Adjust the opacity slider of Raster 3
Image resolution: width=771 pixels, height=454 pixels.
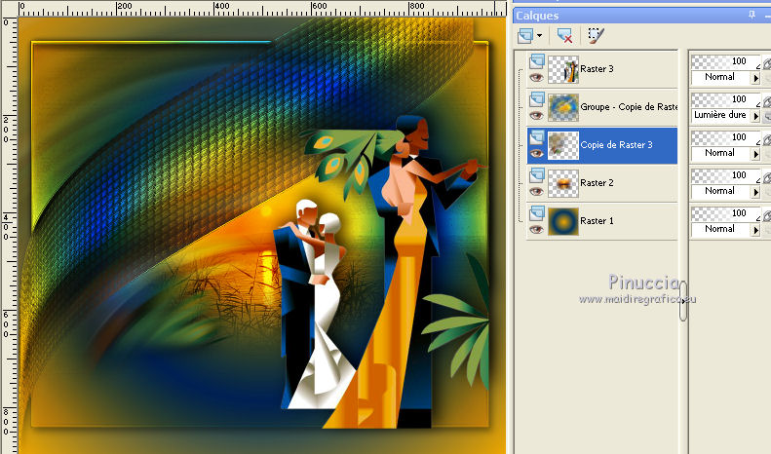(x=726, y=61)
